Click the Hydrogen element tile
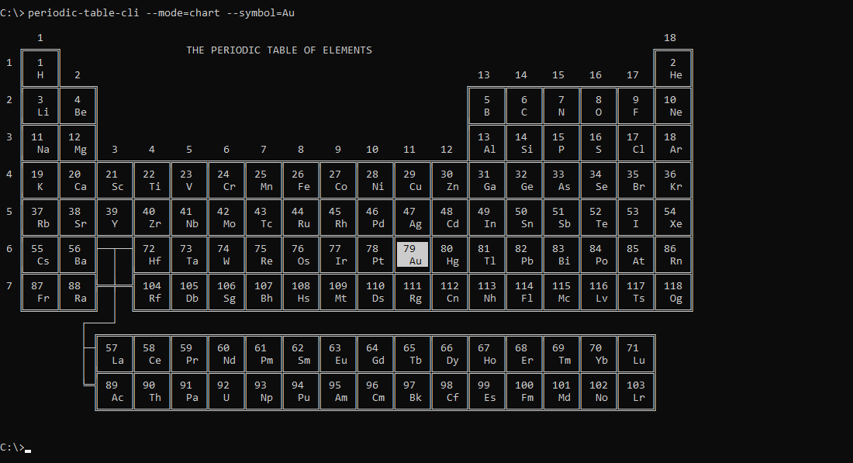Image resolution: width=853 pixels, height=463 pixels. click(40, 68)
